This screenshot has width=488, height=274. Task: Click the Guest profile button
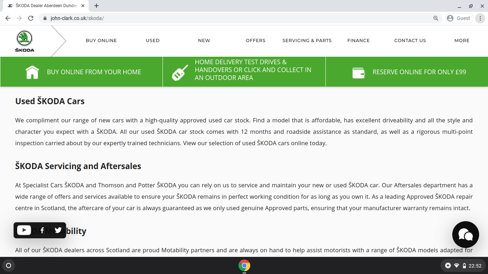point(459,18)
